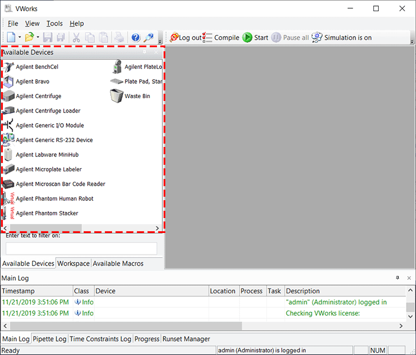Click the diagnostics magnifier icon in toolbar
The width and height of the screenshot is (416, 355).
(x=149, y=37)
